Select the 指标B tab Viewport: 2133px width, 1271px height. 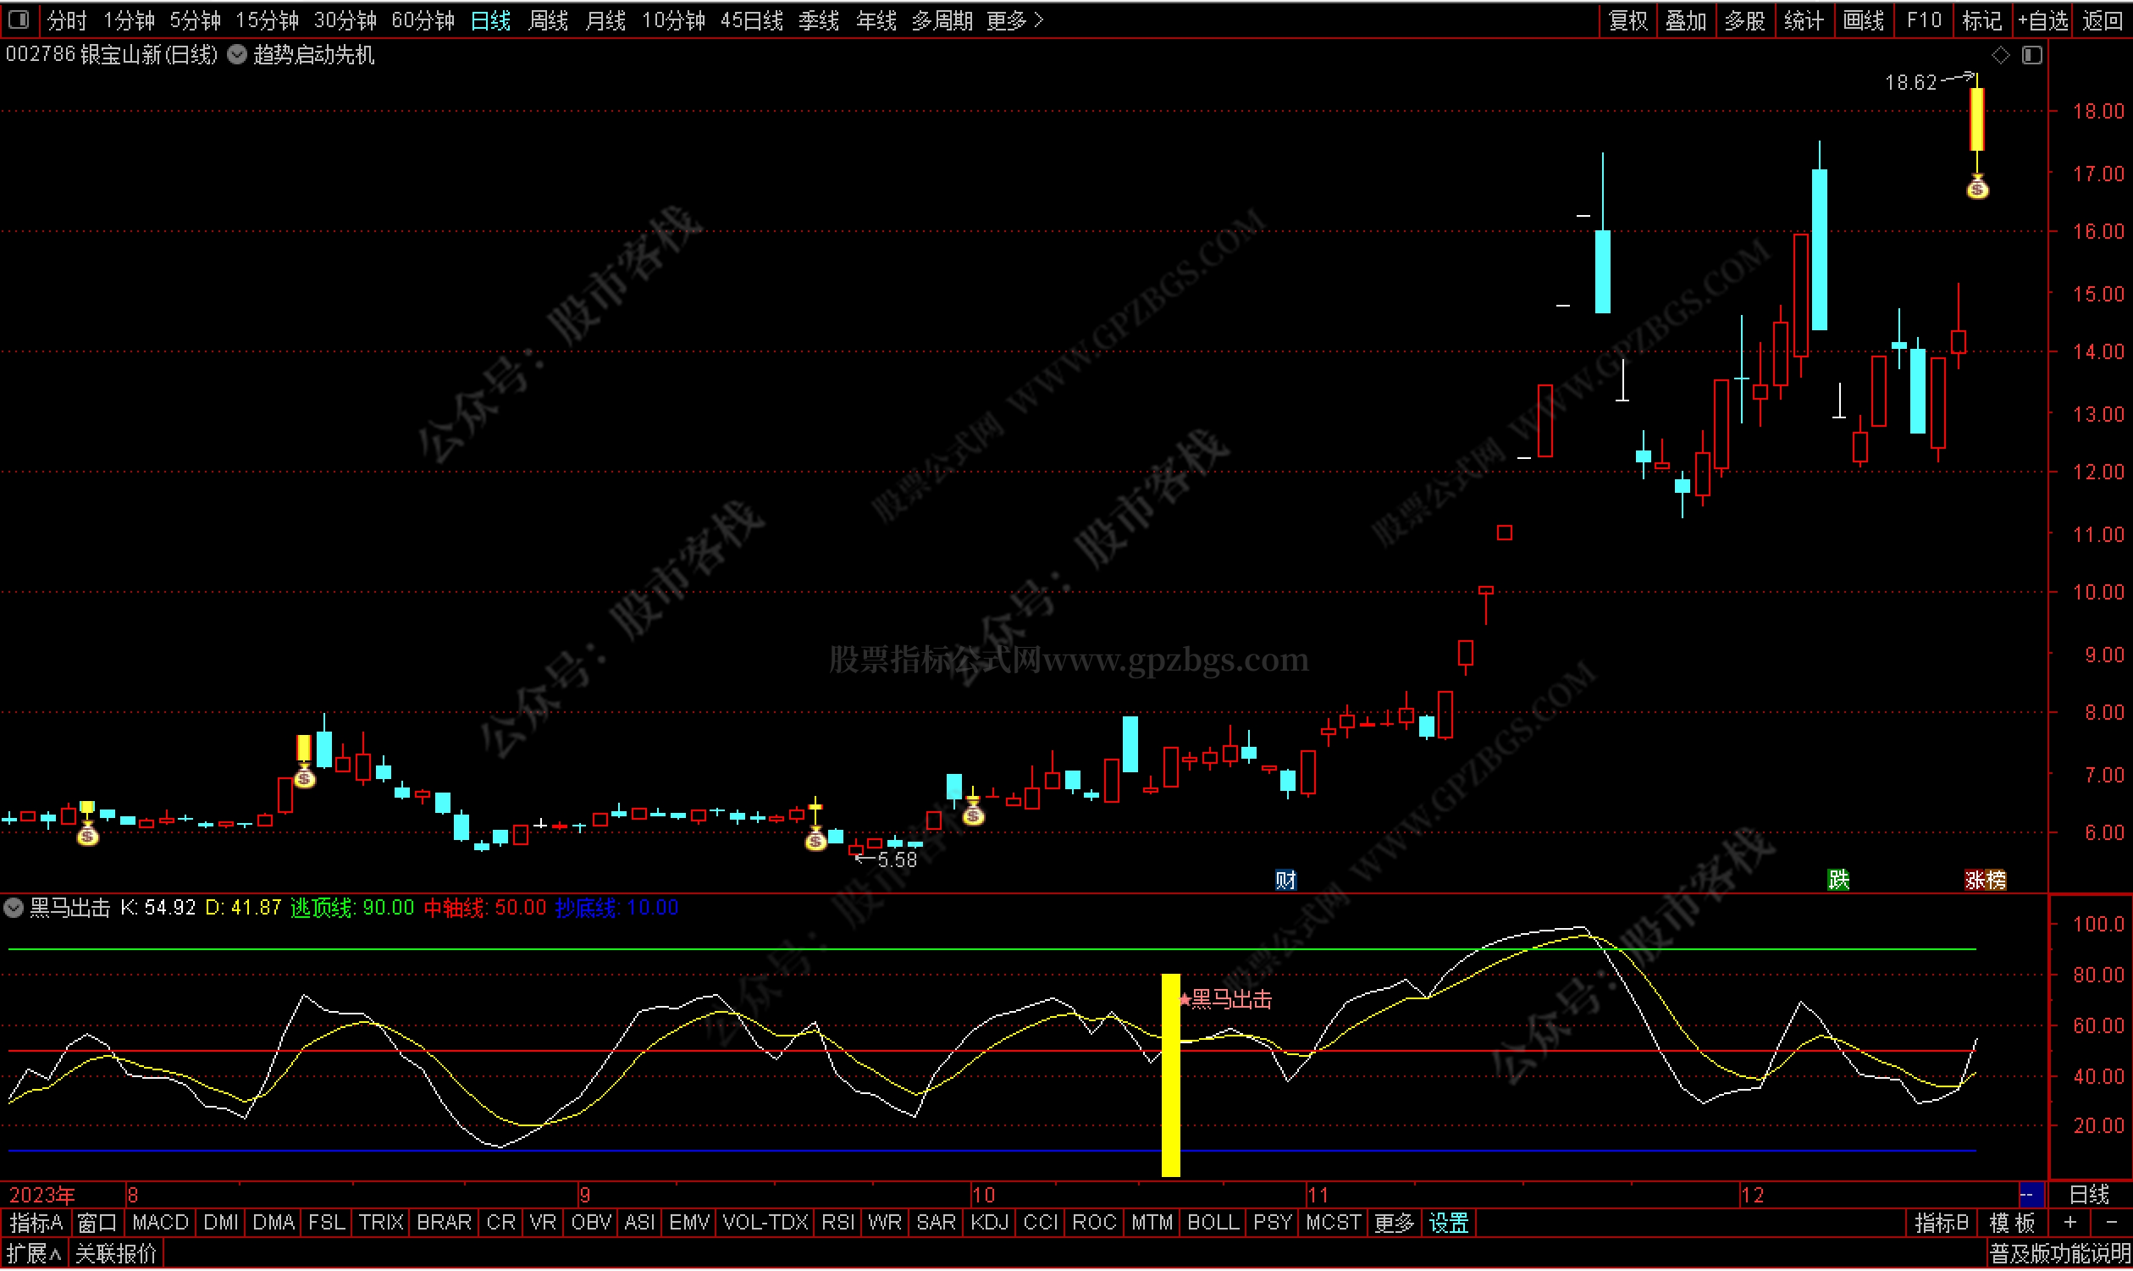[x=1941, y=1223]
